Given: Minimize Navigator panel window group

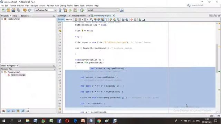Looking at the screenshot, I should click(54, 66).
